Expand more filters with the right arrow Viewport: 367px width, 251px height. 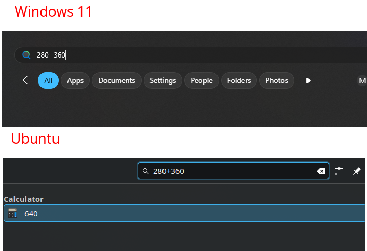[x=308, y=80]
